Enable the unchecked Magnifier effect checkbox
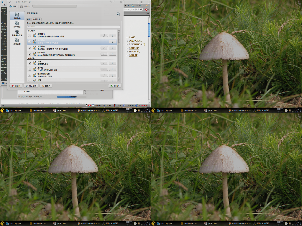The image size is (302, 226). coord(30,69)
